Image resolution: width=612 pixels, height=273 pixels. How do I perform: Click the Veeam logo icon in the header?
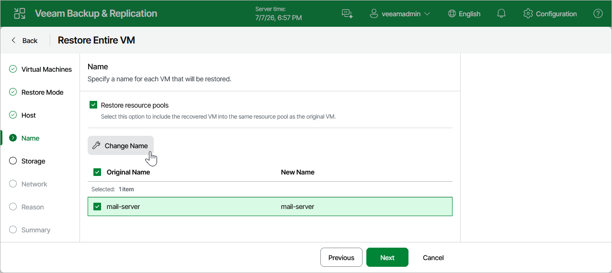click(x=20, y=13)
